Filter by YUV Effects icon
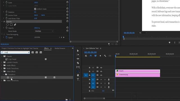 point(41,52)
